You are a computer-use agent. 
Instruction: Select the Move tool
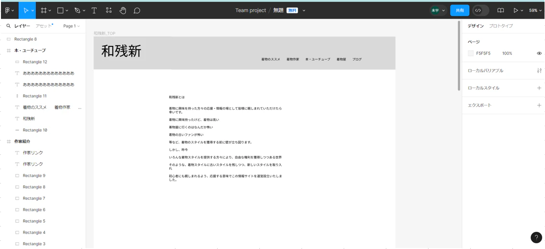[x=26, y=11]
